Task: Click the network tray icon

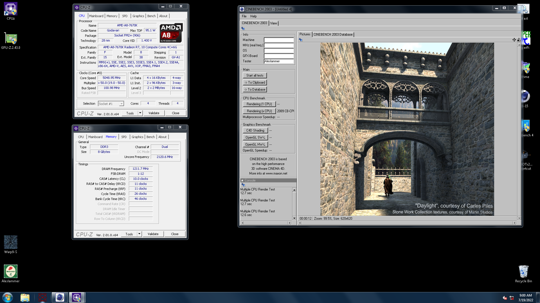Action: [x=512, y=298]
